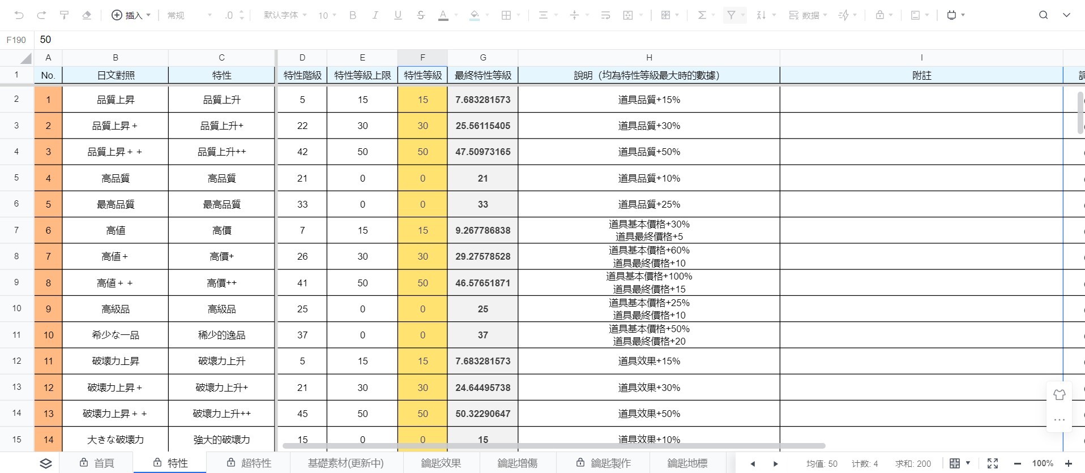Click the F190 cell name box

tap(16, 40)
